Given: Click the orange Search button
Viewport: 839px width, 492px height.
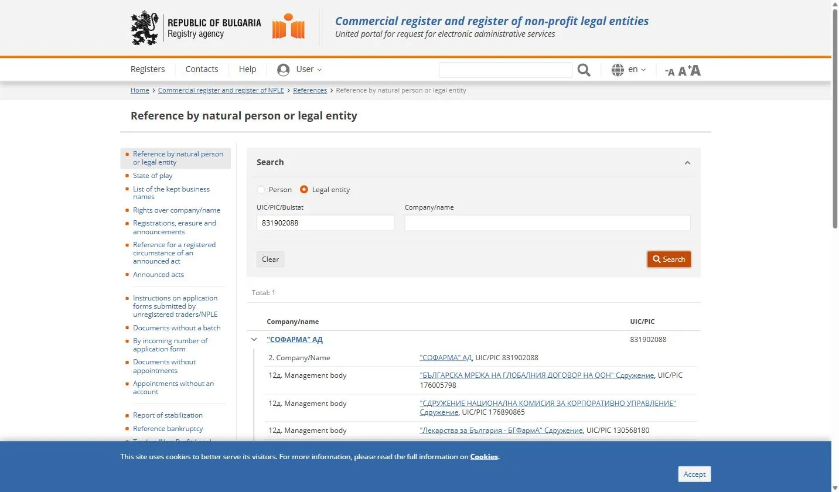Looking at the screenshot, I should coord(669,259).
